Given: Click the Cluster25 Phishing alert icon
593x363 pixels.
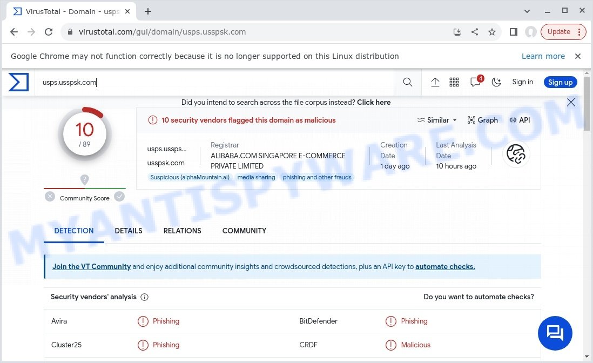Looking at the screenshot, I should 143,345.
